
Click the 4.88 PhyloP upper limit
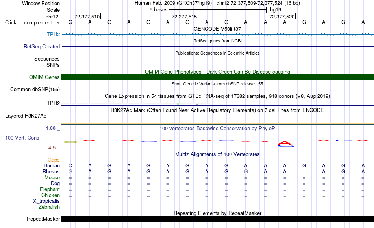(50, 128)
